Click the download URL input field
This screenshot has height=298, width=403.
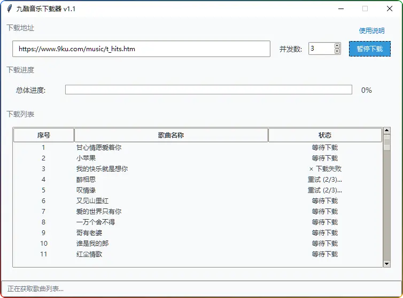pos(141,49)
